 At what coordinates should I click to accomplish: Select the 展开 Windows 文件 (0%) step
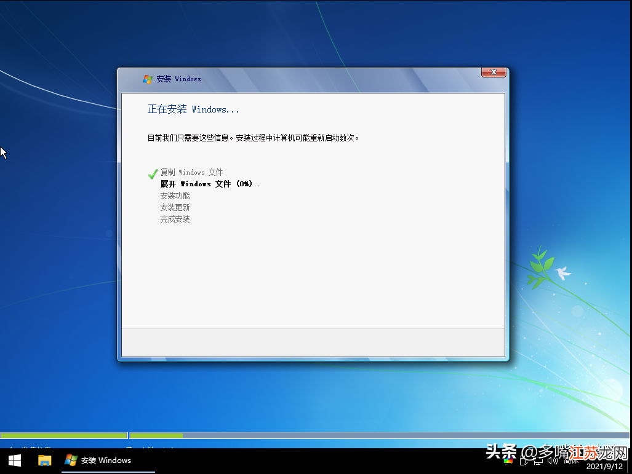click(210, 184)
